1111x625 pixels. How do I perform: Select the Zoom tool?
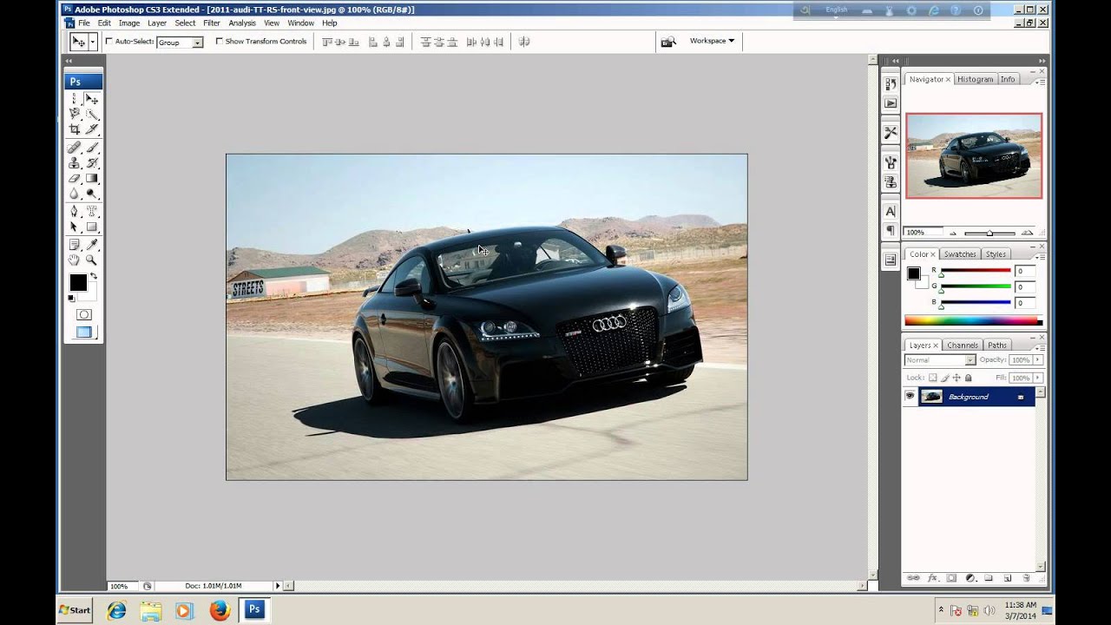[x=92, y=260]
